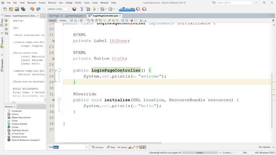Switch to the MainClass.java tab

tap(75, 16)
